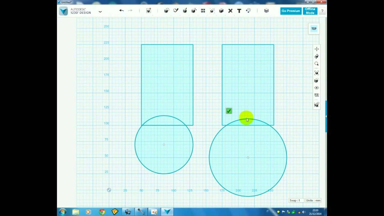The height and width of the screenshot is (216, 384).
Task: Click the Autodesk 123D Design logo
Action: tap(64, 11)
